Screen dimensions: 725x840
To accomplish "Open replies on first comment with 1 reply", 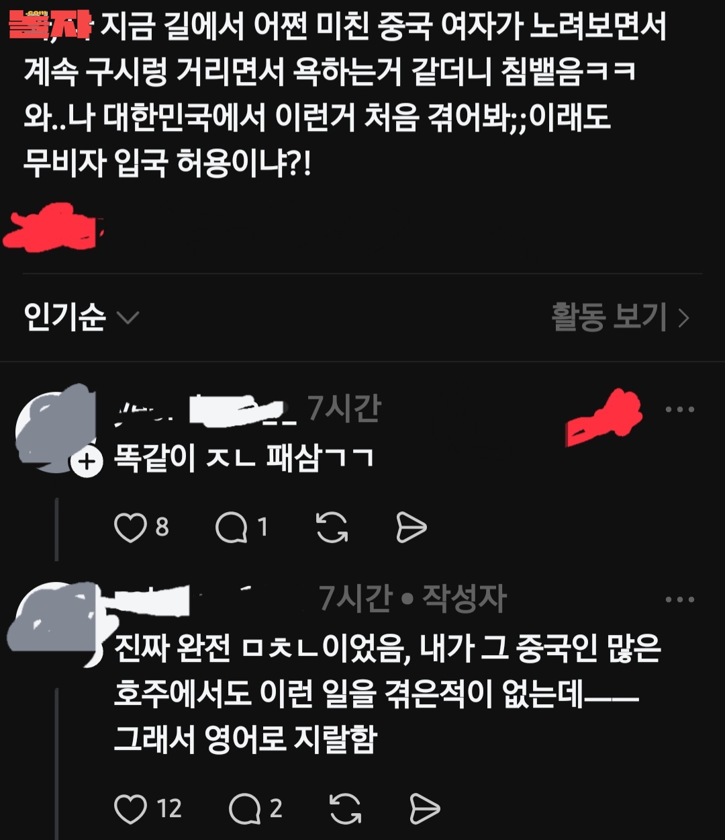I will 232,528.
